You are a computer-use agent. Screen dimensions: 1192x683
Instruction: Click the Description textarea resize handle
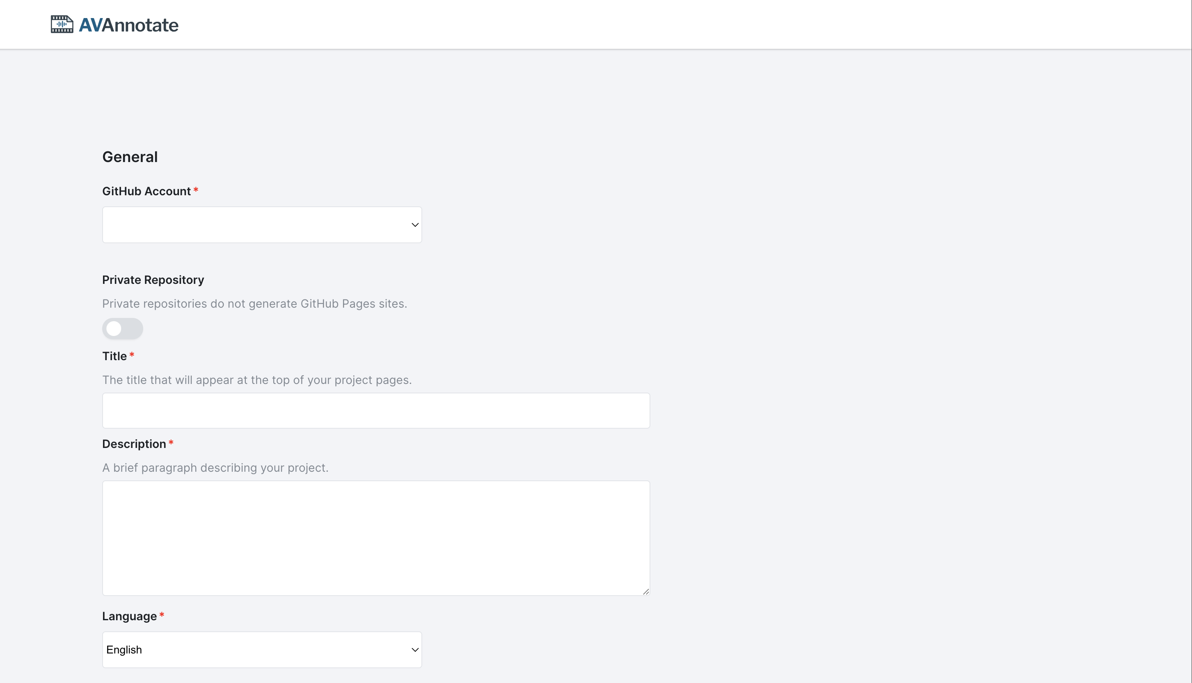click(x=645, y=592)
